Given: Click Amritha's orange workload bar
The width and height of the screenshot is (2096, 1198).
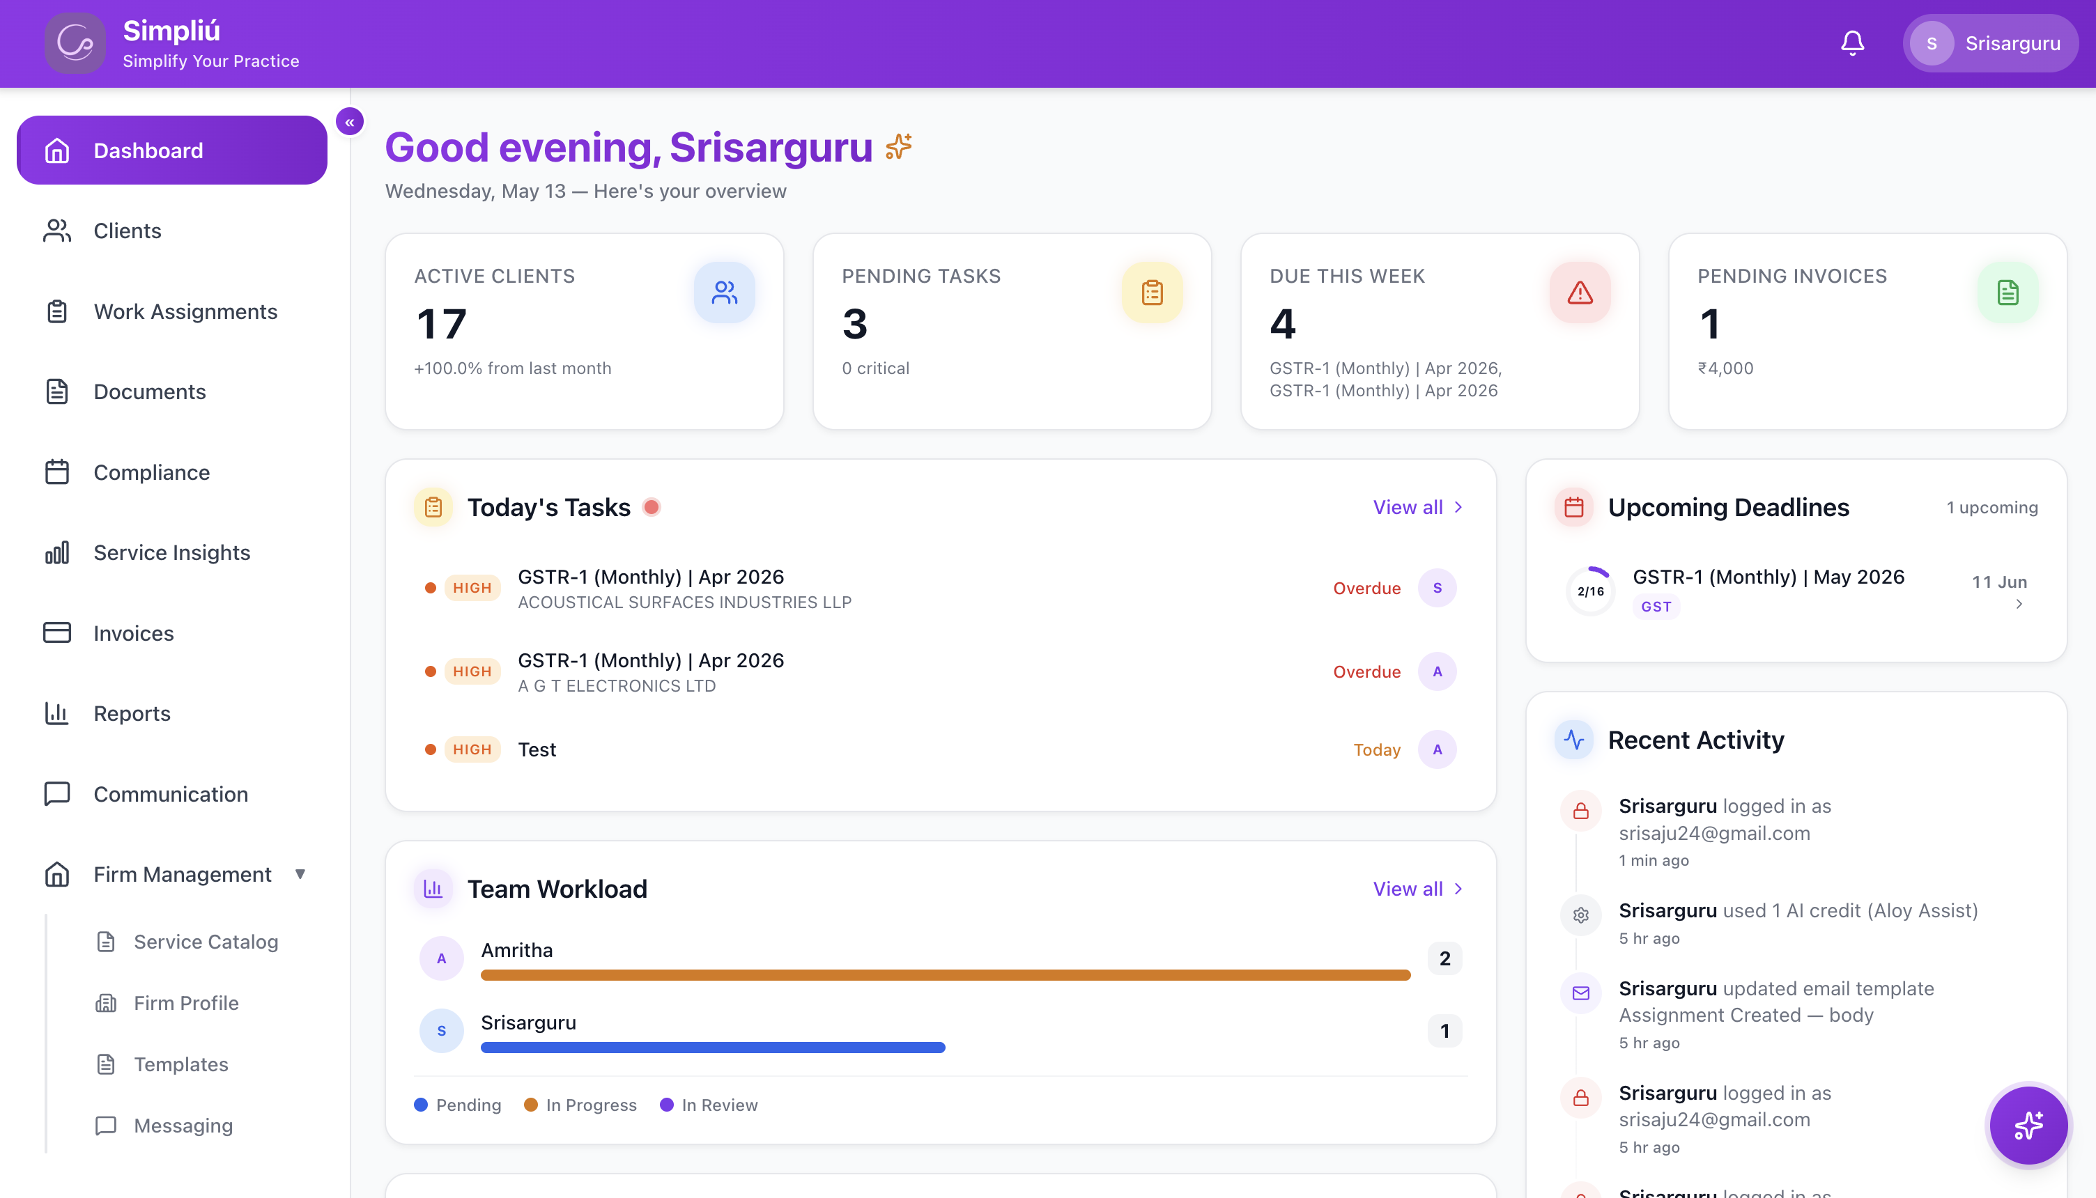Looking at the screenshot, I should click(945, 975).
